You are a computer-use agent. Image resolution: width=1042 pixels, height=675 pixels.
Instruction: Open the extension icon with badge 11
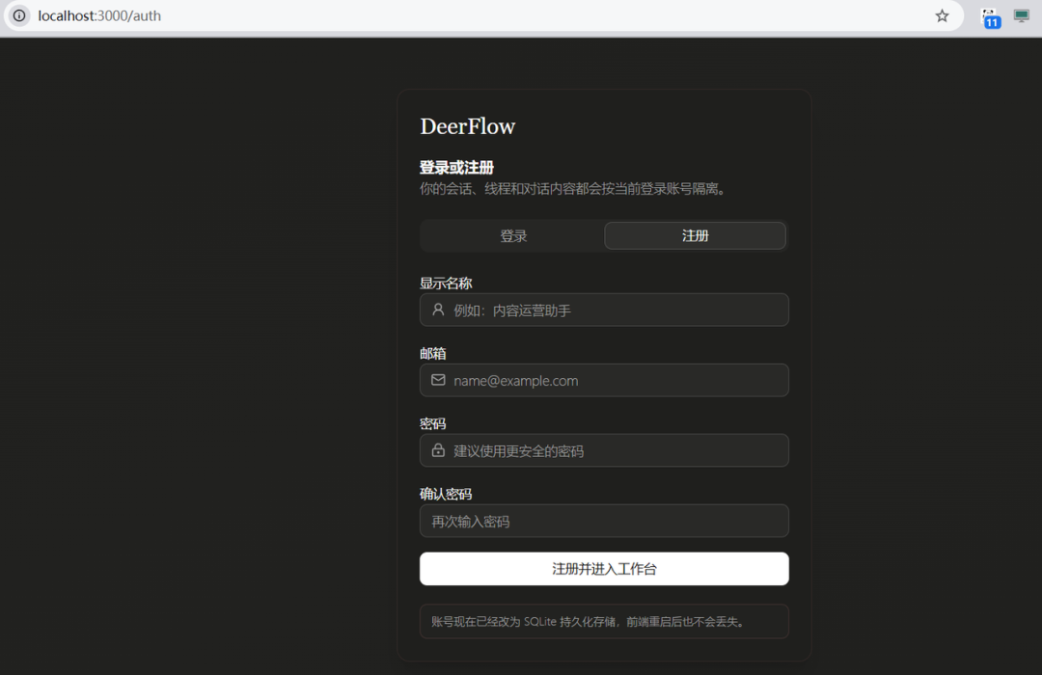[x=990, y=18]
